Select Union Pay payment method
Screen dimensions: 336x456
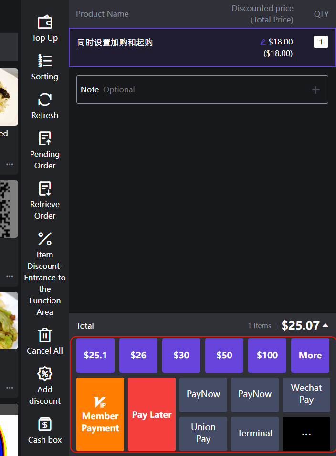click(203, 434)
